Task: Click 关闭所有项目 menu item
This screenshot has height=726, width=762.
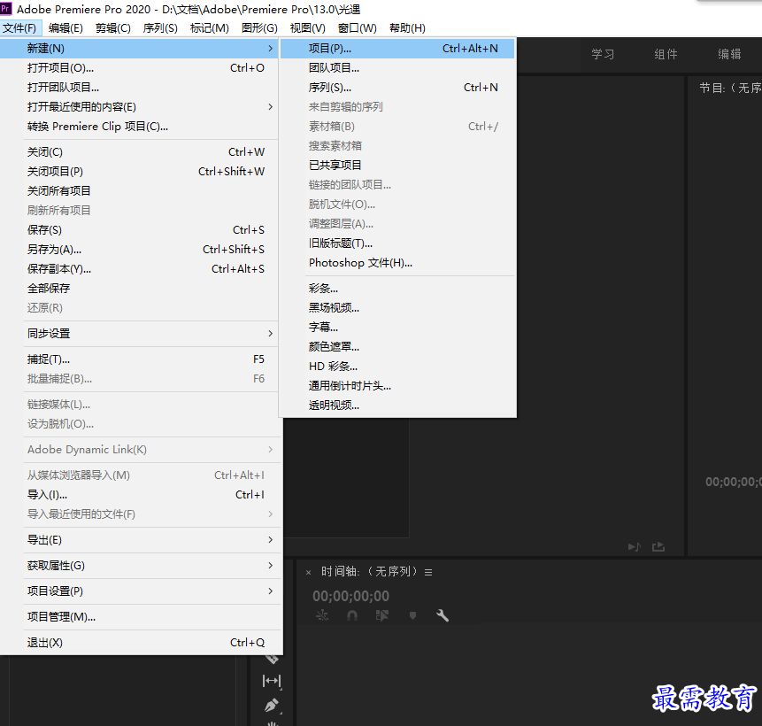Action: [139, 191]
